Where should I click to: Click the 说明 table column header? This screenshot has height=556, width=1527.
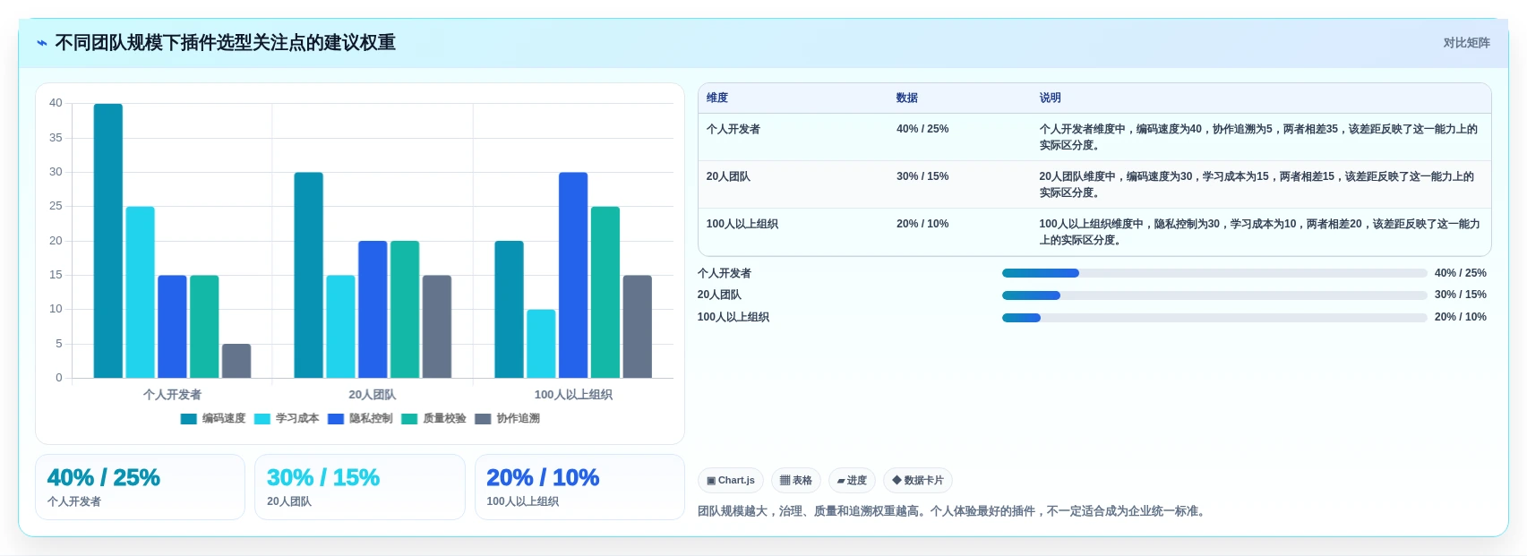click(x=1050, y=98)
